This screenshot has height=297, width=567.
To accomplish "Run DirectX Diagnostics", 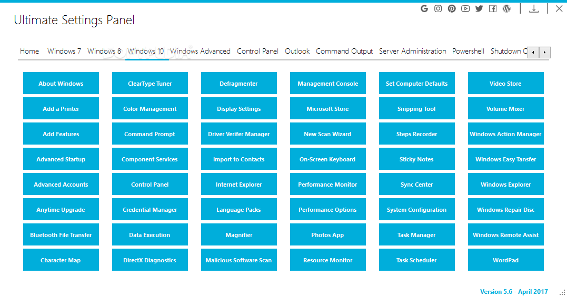I will click(x=150, y=260).
